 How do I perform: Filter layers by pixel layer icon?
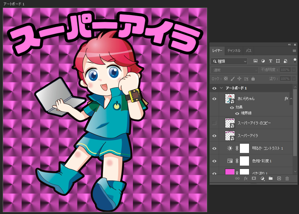coord(255,61)
